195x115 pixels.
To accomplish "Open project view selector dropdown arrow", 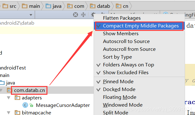I will pyautogui.click(x=31, y=15).
